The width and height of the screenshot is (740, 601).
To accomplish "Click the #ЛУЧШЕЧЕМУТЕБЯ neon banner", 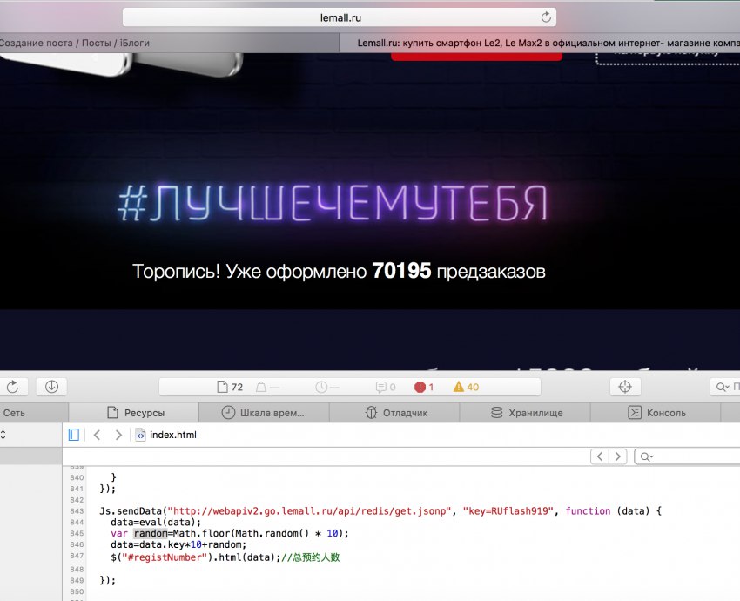I will click(333, 203).
